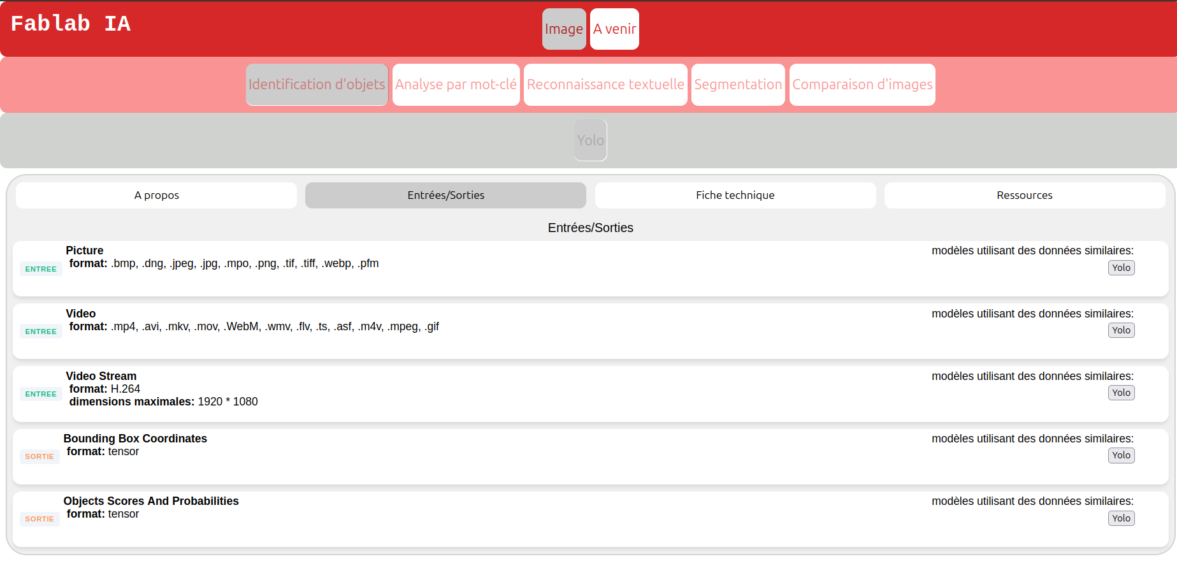Click Yolo button in Video Stream row

coord(1122,393)
